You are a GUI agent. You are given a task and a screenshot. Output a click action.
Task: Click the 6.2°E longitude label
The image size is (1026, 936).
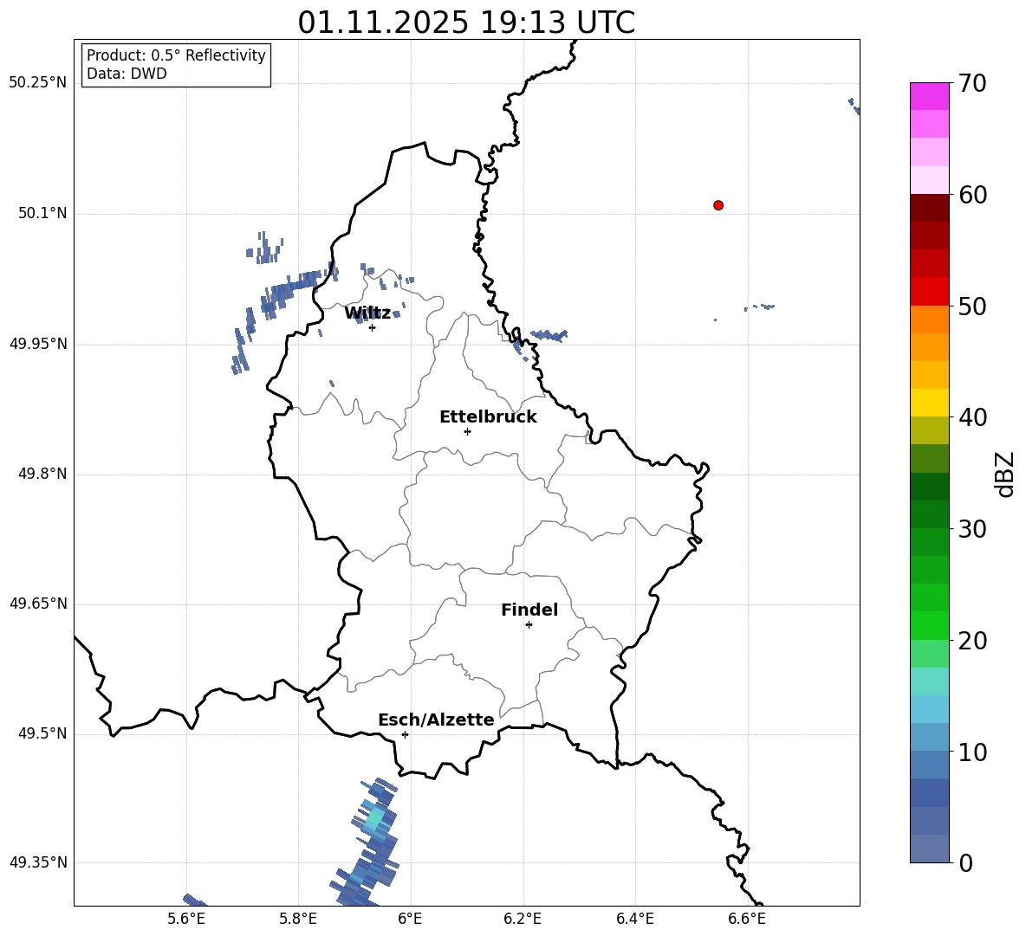pos(523,919)
